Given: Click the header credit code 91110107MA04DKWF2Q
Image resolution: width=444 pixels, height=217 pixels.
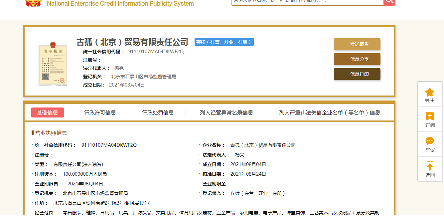Looking at the screenshot, I should 156,52.
